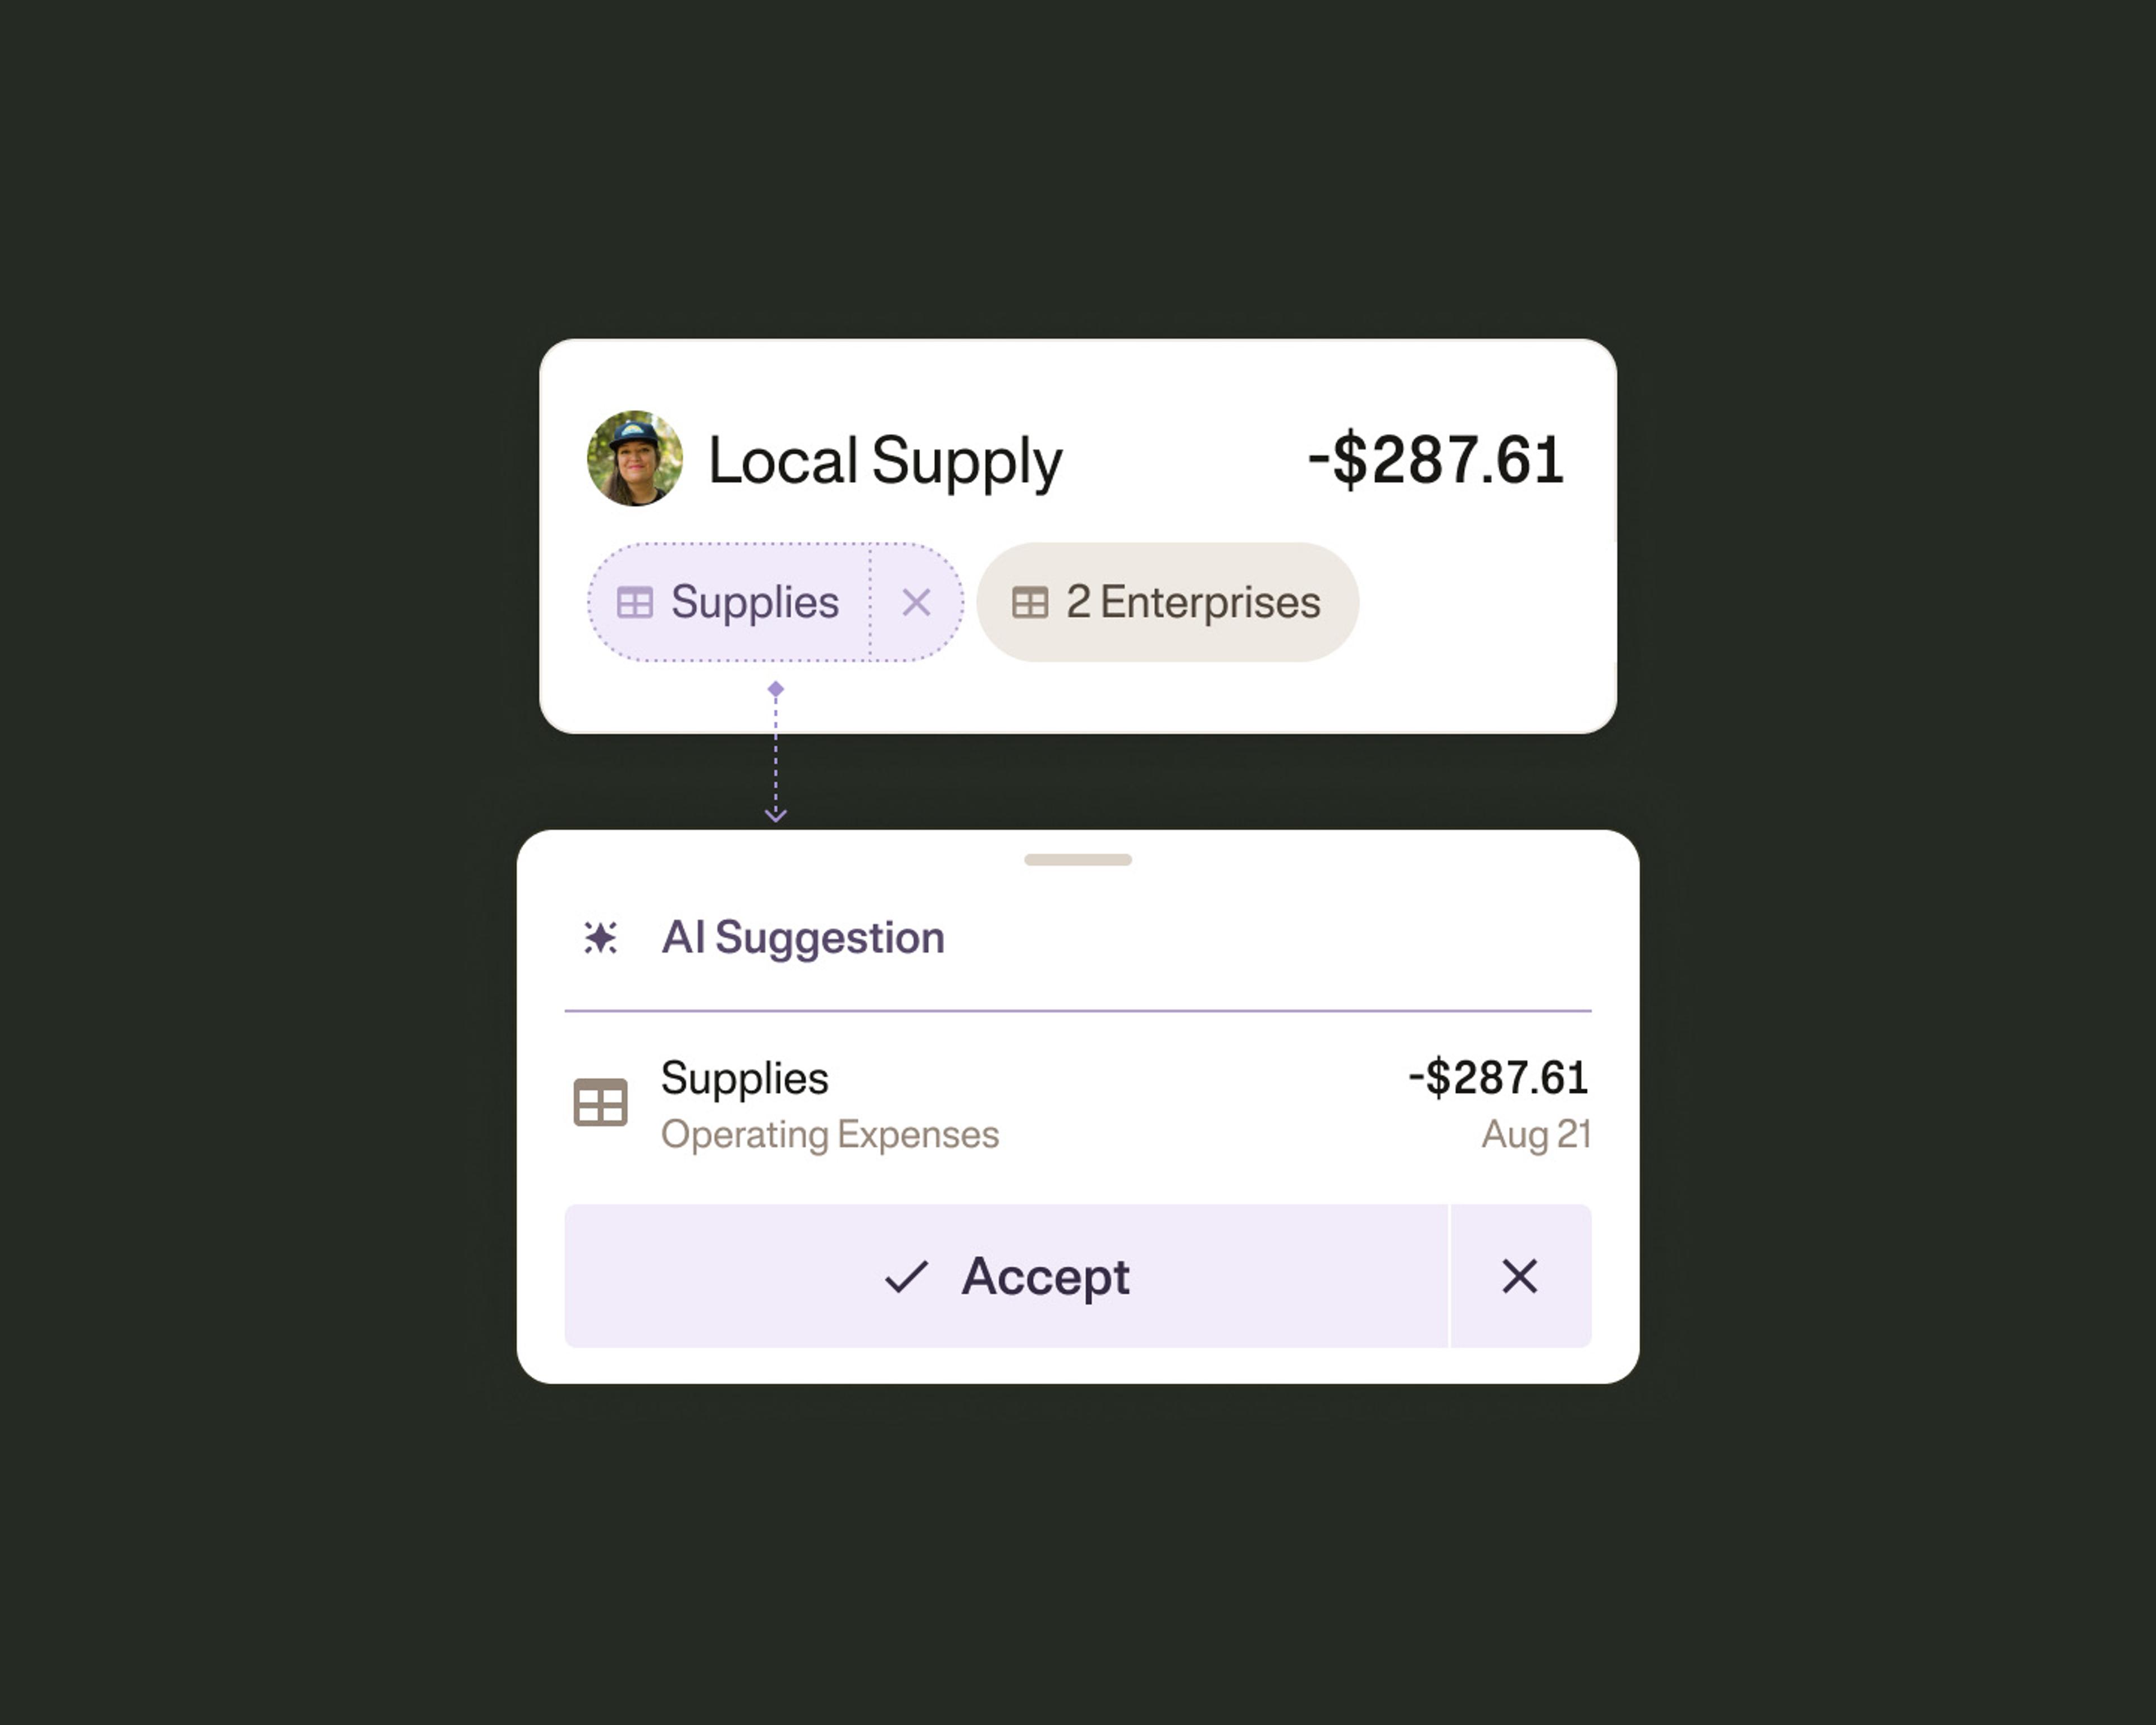Screen dimensions: 2156x1725
Task: Click the Supplies category grid icon in suggestion
Action: tap(600, 1103)
